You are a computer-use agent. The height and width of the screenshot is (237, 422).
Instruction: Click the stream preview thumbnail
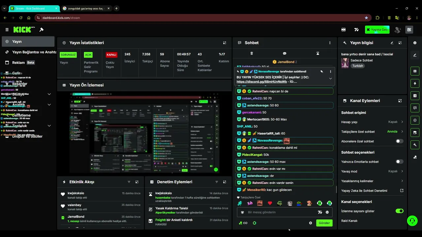(144, 133)
